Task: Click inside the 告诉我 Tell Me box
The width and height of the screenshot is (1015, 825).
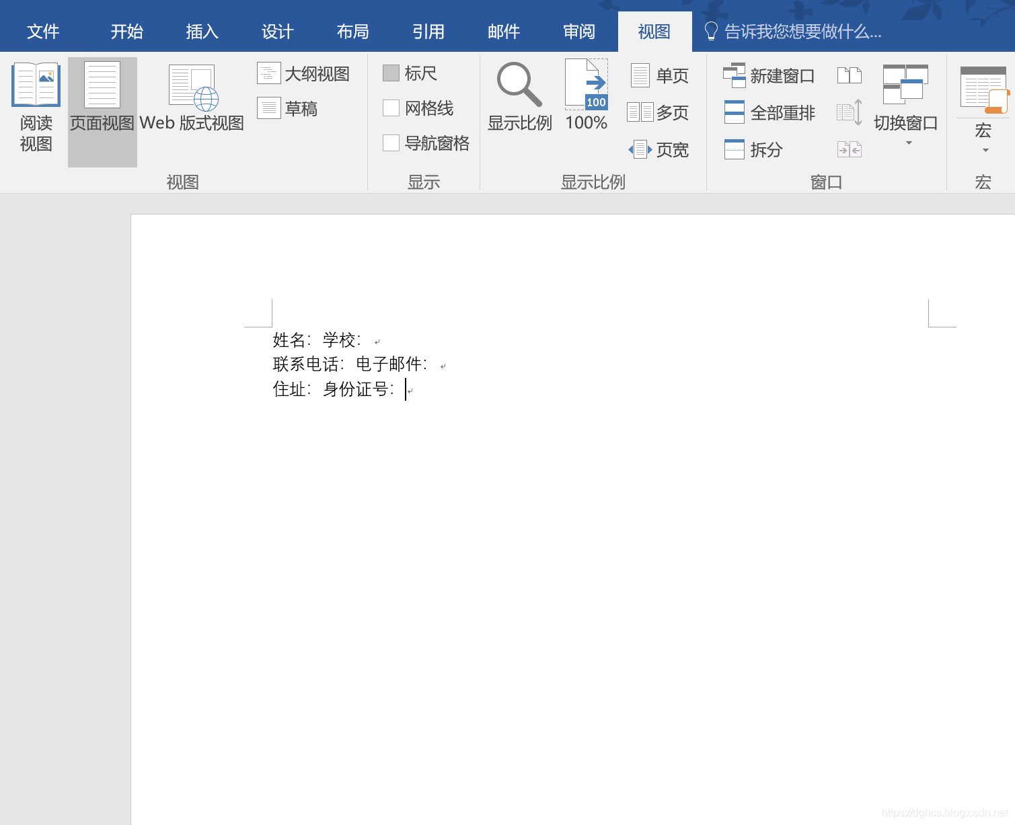Action: click(800, 31)
